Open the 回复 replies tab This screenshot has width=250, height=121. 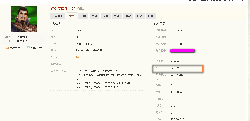click(94, 16)
